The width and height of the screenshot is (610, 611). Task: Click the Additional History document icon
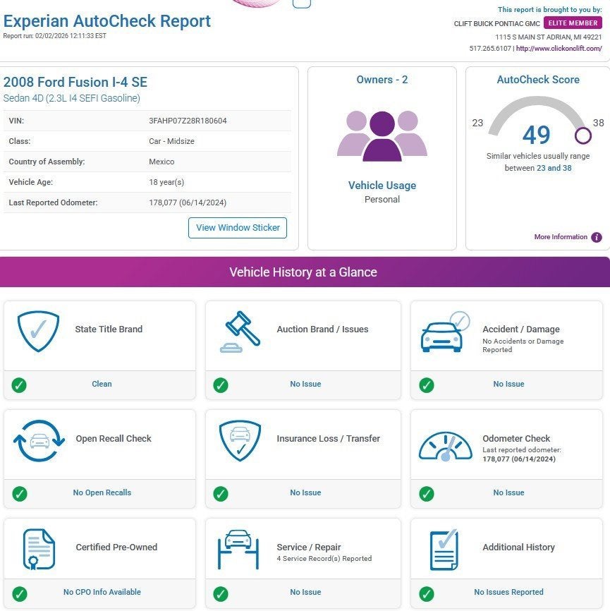(444, 549)
